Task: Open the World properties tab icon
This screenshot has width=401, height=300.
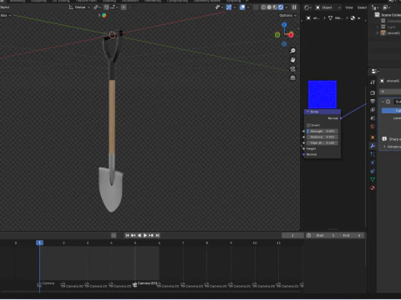Action: [x=373, y=127]
